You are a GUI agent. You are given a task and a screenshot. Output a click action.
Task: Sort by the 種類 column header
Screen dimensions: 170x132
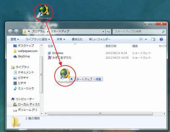click(x=135, y=46)
